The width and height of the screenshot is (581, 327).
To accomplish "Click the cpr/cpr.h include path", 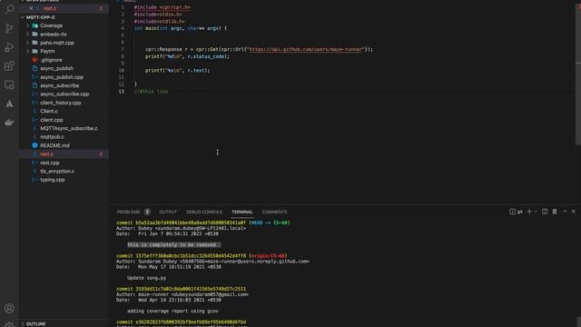I will 175,7.
